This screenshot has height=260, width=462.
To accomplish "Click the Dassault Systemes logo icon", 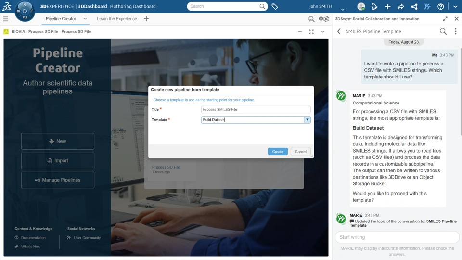I will click(x=6, y=6).
